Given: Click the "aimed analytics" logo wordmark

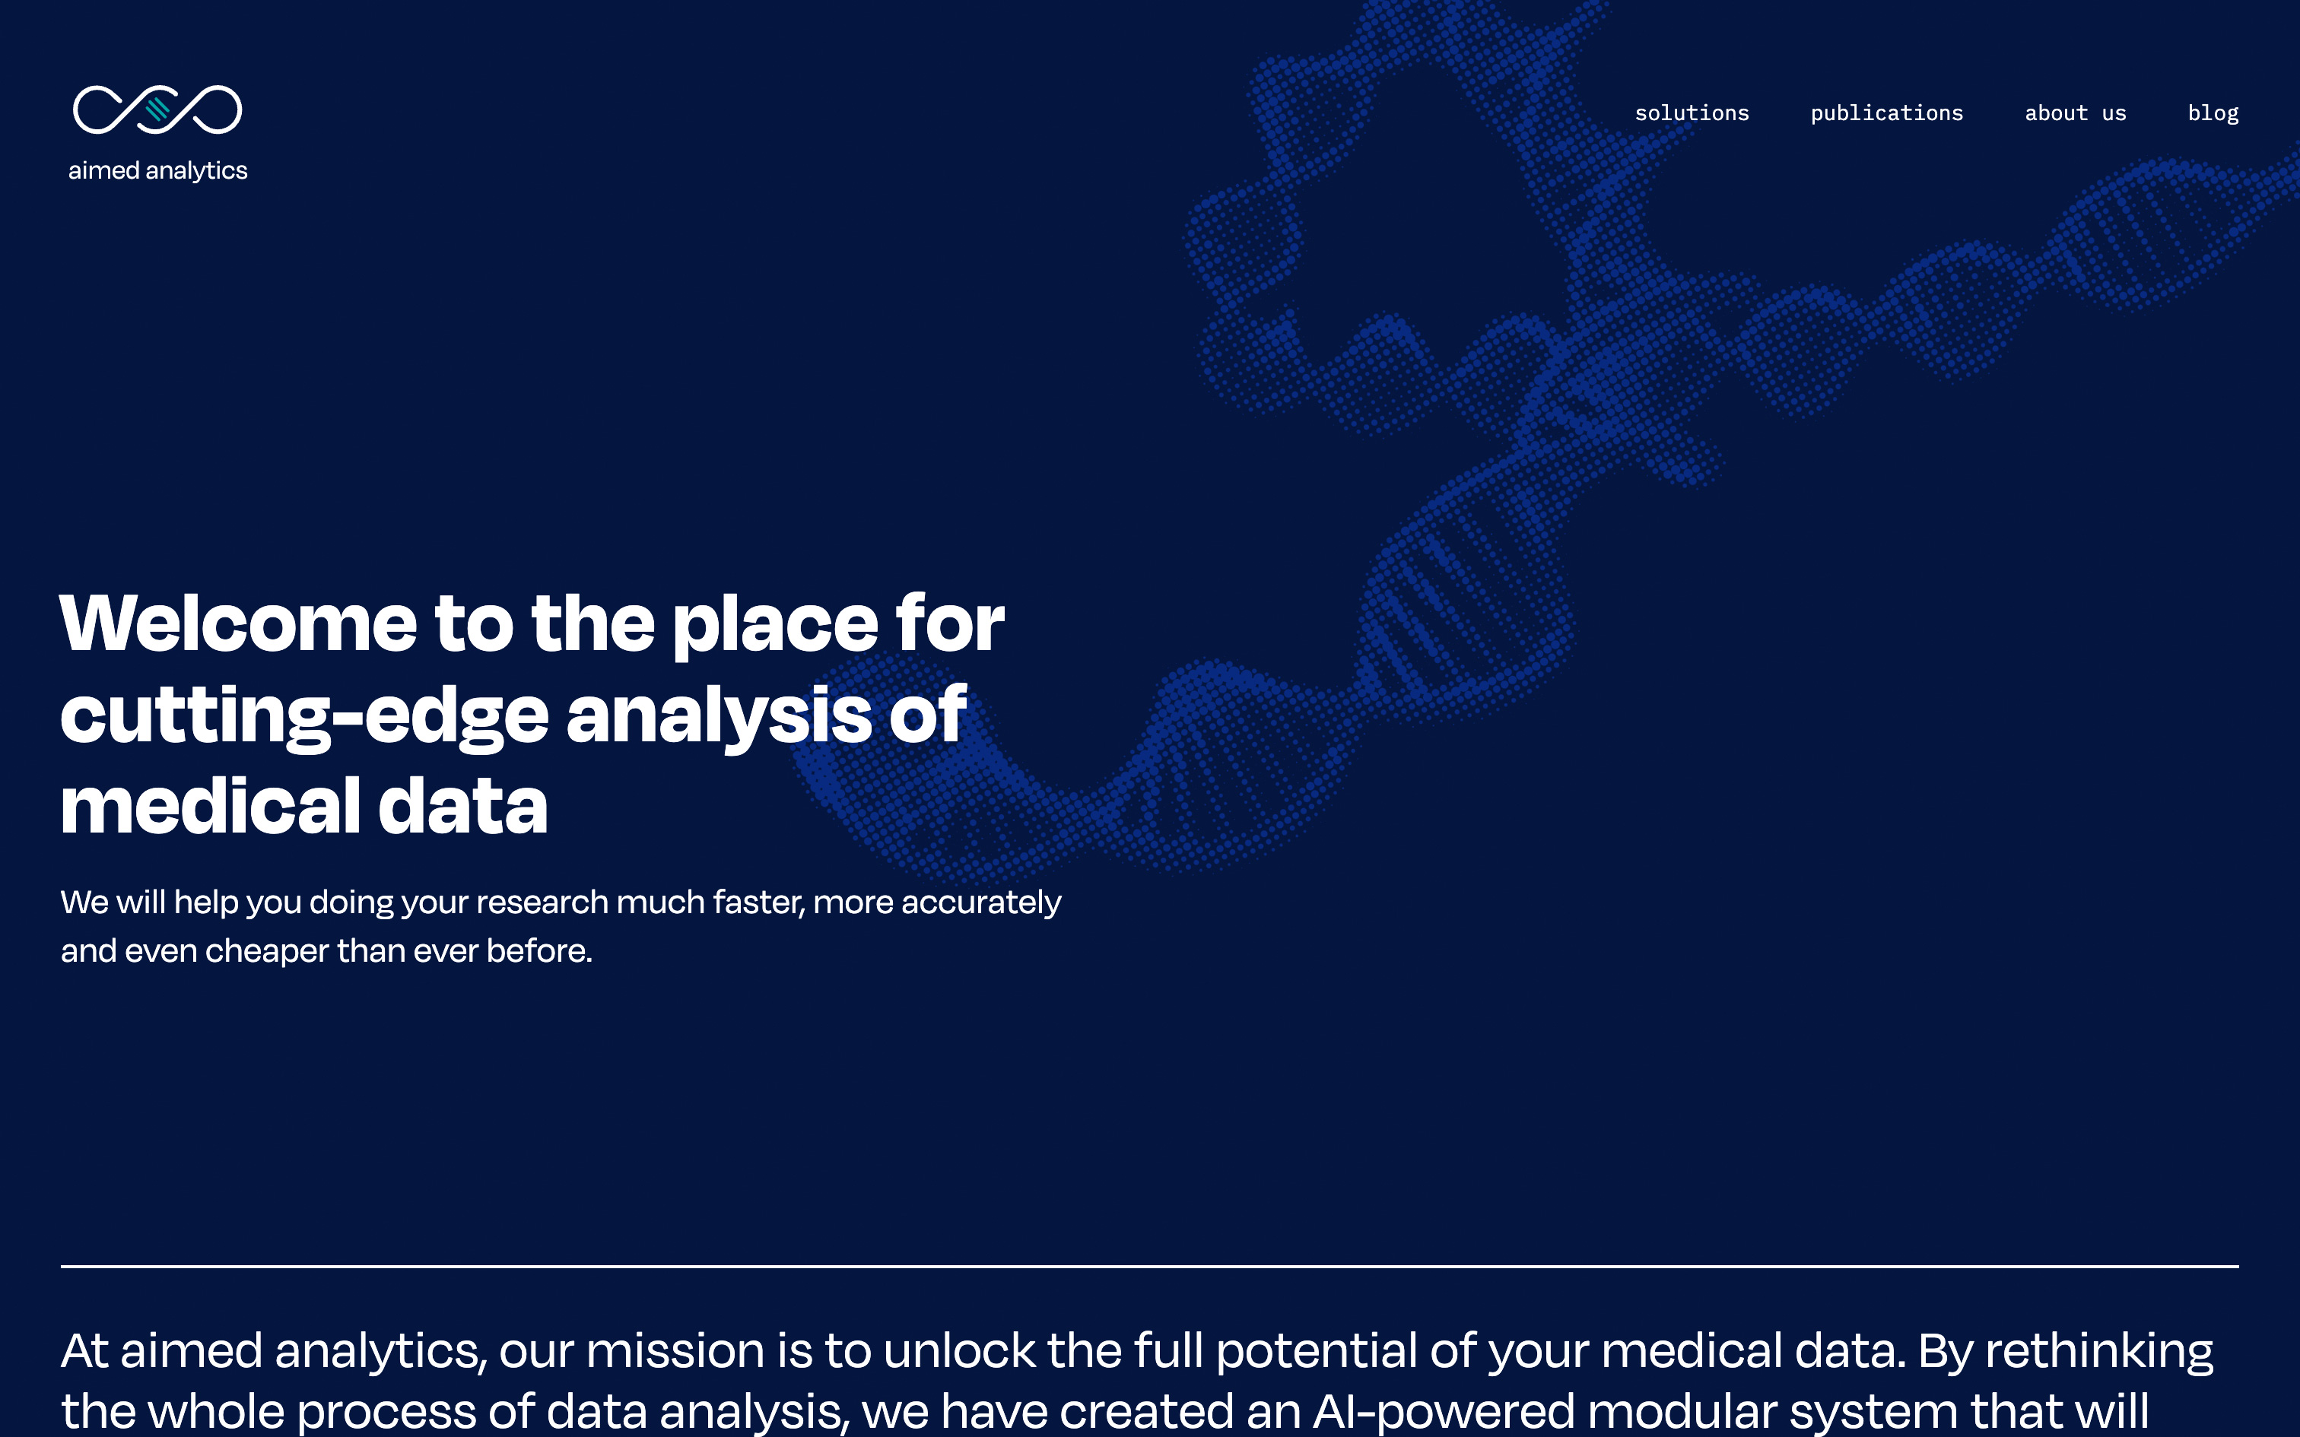Looking at the screenshot, I should pyautogui.click(x=157, y=171).
